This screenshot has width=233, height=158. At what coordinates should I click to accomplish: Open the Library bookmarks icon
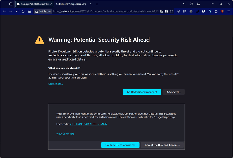click(x=185, y=11)
